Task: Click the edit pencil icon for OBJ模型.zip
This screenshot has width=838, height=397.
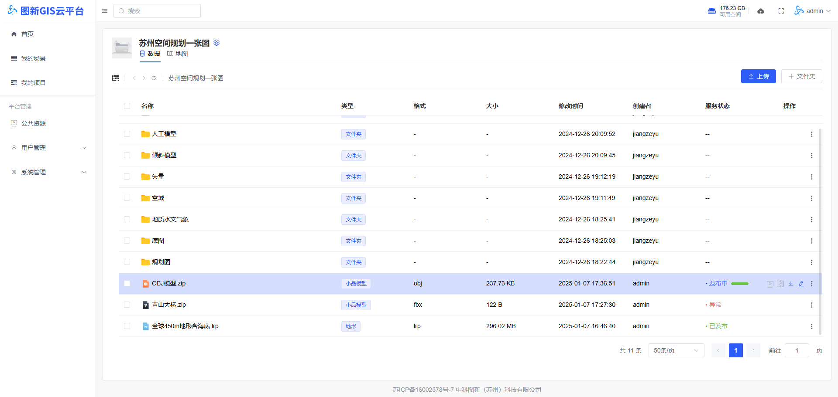Action: [x=801, y=284]
